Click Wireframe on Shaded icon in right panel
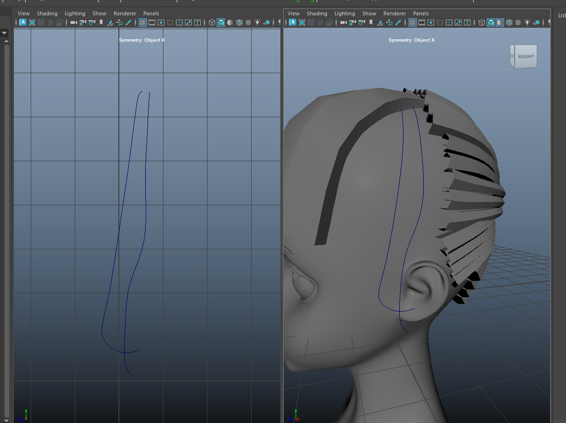The width and height of the screenshot is (566, 423). click(509, 22)
